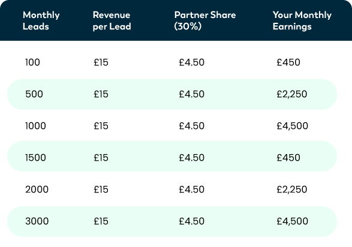Screen dimensions: 352x247
Task: Click the Revenue per Lead column header
Action: [112, 20]
